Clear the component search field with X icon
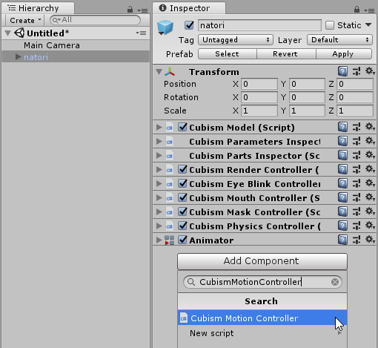 (335, 282)
